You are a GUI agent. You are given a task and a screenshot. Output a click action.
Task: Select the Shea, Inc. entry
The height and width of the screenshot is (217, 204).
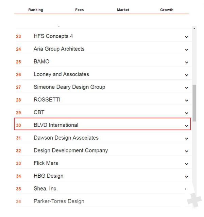[46, 189]
